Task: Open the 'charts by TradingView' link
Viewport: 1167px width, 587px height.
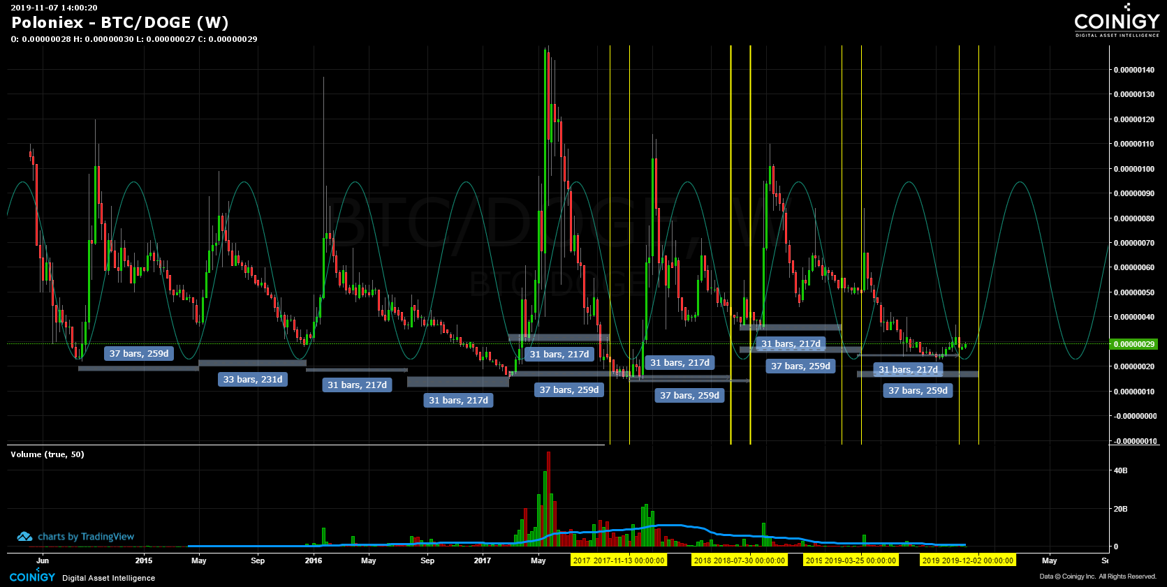Action: [85, 537]
